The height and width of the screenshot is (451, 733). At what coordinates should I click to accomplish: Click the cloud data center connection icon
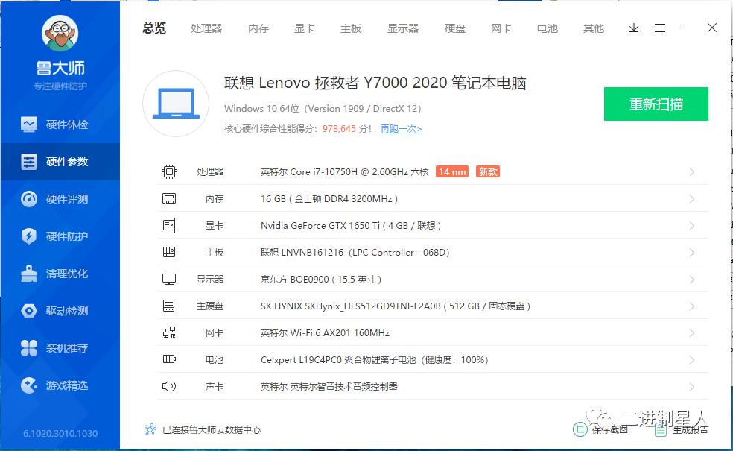pyautogui.click(x=150, y=429)
